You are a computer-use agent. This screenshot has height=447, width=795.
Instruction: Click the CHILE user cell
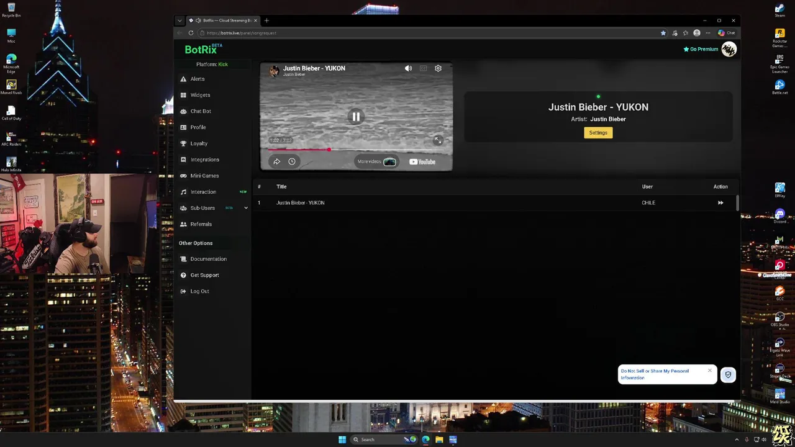[648, 202]
